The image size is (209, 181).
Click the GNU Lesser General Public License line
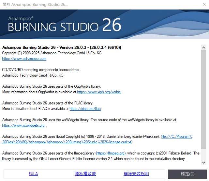(94, 159)
